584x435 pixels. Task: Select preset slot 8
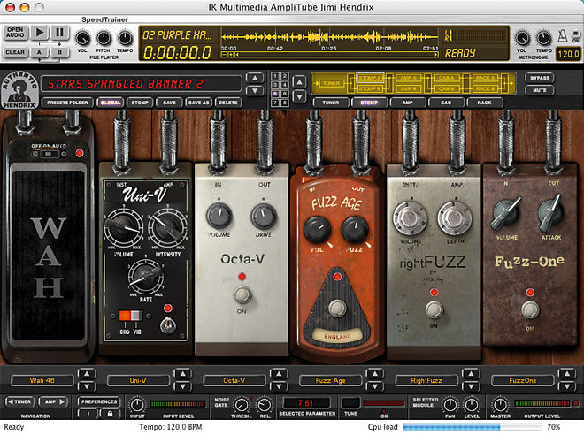pyautogui.click(x=284, y=103)
